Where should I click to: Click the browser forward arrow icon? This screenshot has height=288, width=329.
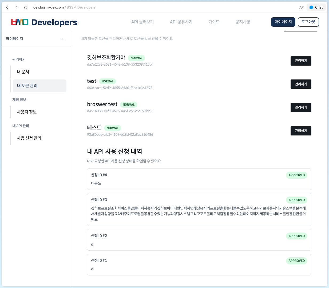pos(17,7)
